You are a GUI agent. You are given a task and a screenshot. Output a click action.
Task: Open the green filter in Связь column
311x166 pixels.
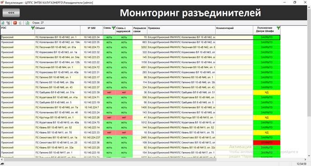[x=114, y=28]
